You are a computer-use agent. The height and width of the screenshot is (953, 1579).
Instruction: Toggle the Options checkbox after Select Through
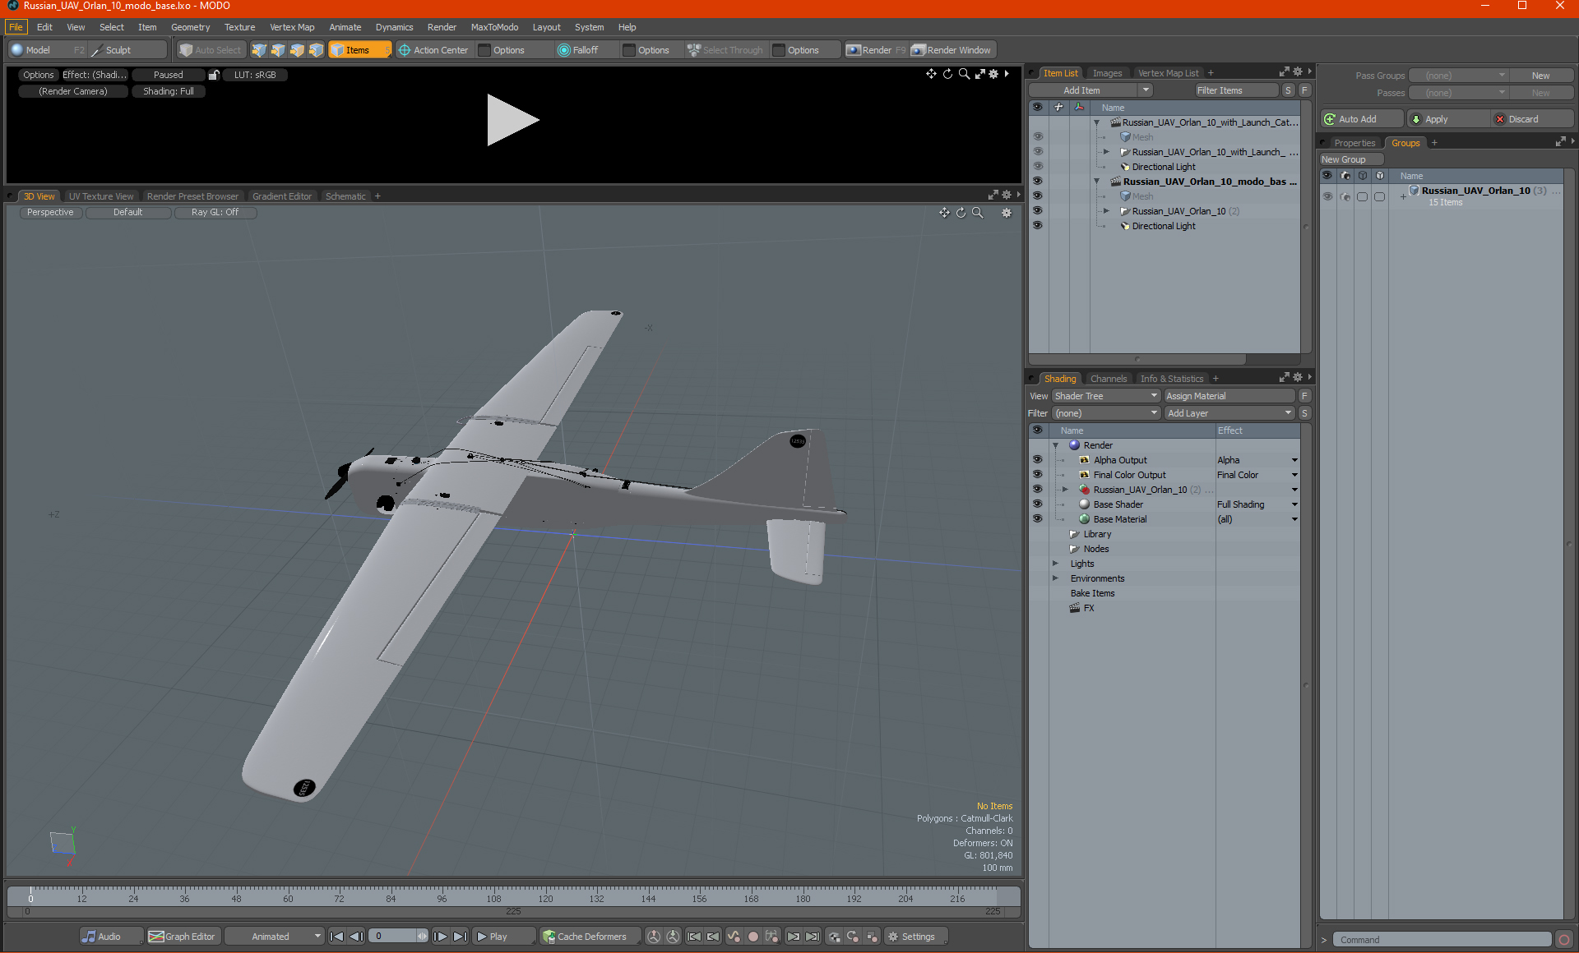point(779,50)
